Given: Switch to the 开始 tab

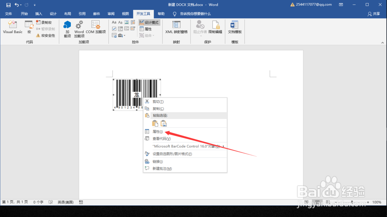Looking at the screenshot, I should [24, 14].
